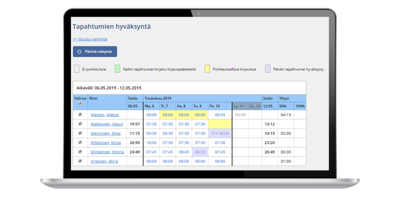Click the yellow Poikkeuksellisia kirjauksia legend swatch
Viewport: 402px width, 210px height.
pos(207,69)
